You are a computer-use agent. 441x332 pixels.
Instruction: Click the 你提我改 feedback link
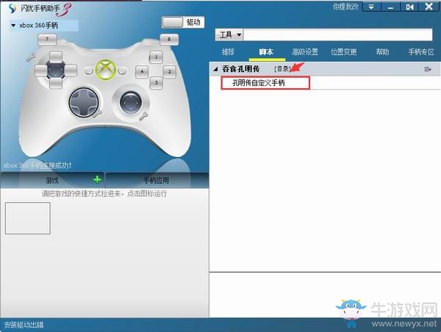pyautogui.click(x=346, y=7)
